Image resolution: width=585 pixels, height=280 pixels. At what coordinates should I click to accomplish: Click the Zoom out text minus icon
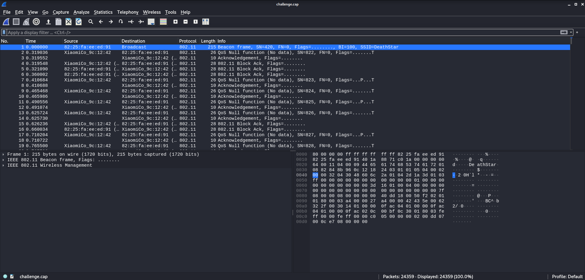[186, 22]
